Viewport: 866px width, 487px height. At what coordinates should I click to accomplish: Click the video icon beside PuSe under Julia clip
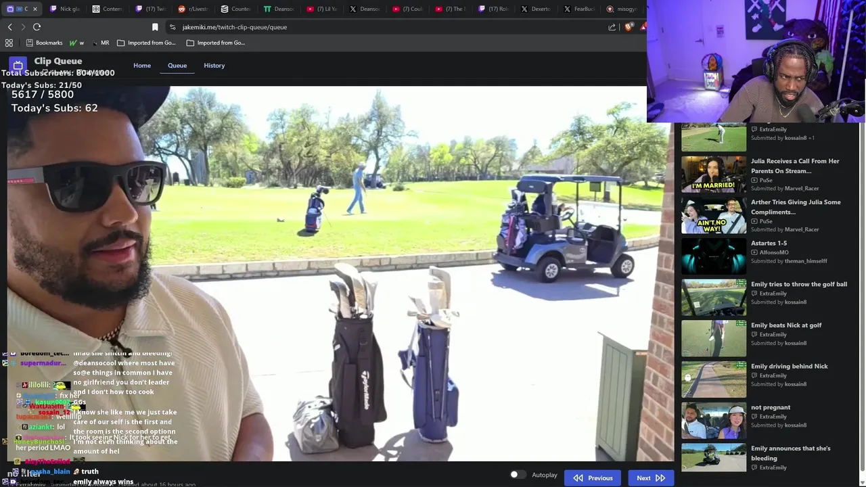click(x=754, y=181)
